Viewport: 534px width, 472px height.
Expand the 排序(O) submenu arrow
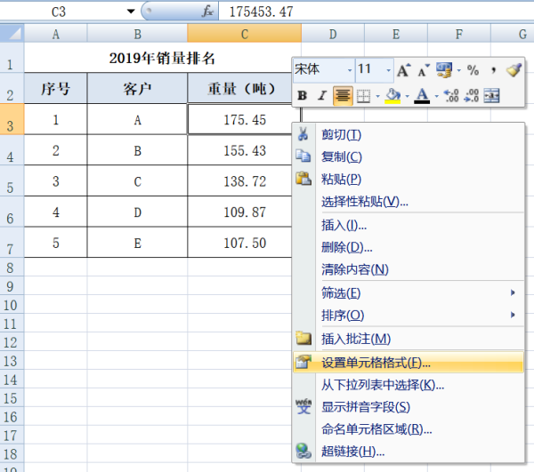click(x=513, y=315)
